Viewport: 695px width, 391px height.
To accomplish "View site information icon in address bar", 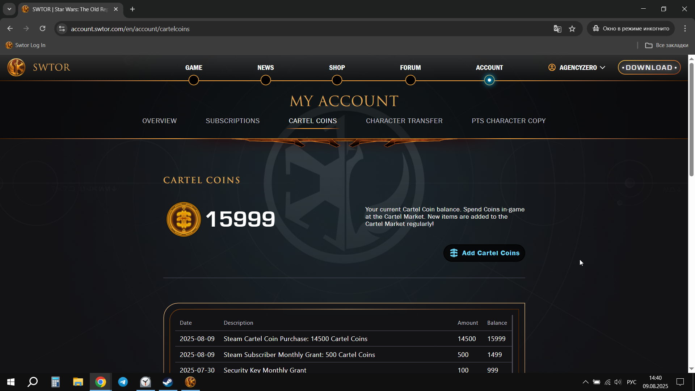I will tap(62, 29).
